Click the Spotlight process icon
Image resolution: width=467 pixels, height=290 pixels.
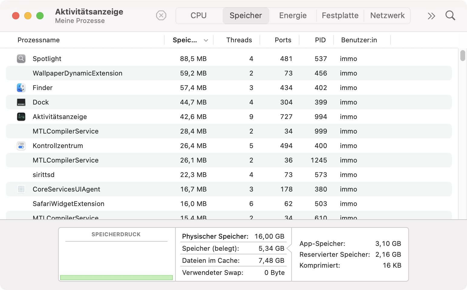21,59
